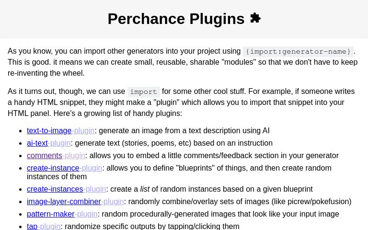The height and width of the screenshot is (230, 368).
Task: Open the tap plugin link
Action: (44, 226)
